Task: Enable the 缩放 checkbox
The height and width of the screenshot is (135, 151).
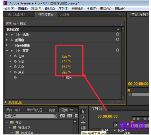Action: [x=63, y=78]
